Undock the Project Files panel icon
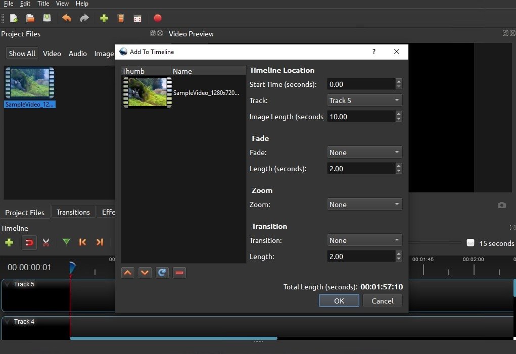The image size is (516, 354). [153, 33]
